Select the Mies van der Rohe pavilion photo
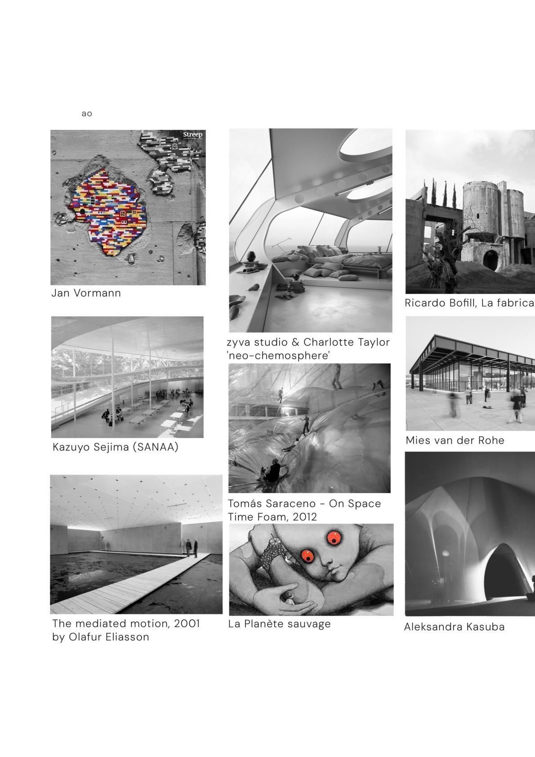Screen dimensions: 535x757 tap(470, 373)
